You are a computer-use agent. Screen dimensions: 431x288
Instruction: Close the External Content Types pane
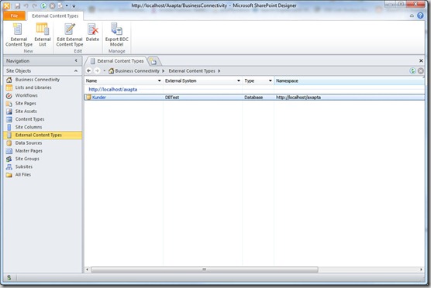click(x=421, y=60)
